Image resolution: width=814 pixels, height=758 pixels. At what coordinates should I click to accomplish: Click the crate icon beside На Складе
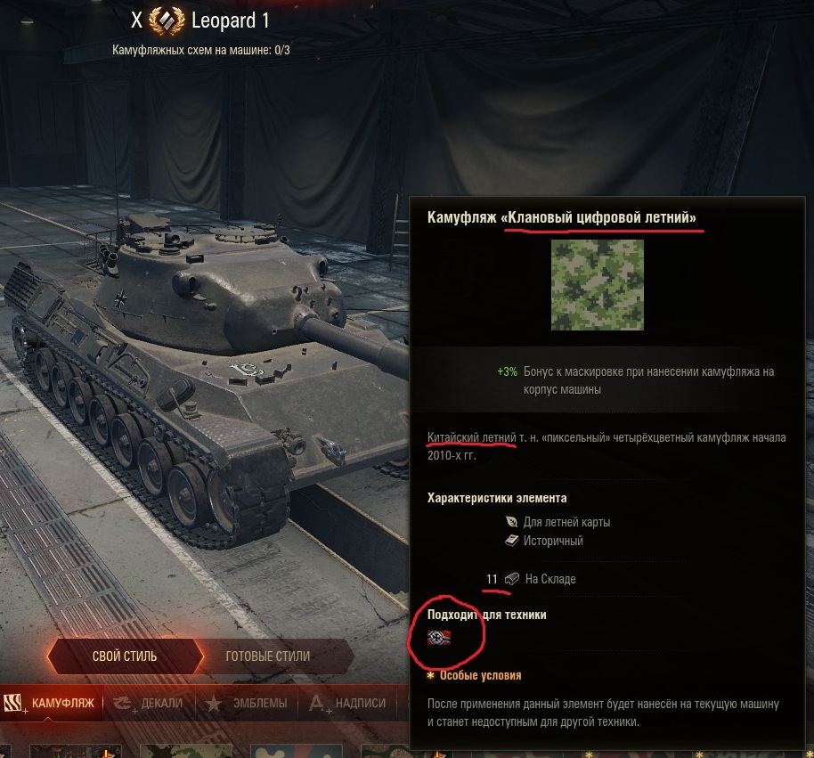pyautogui.click(x=512, y=578)
